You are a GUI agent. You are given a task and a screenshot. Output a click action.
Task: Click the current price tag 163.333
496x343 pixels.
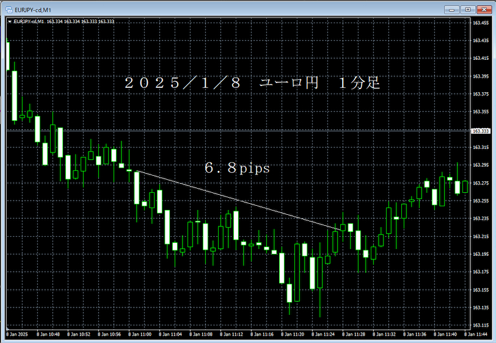pos(481,131)
